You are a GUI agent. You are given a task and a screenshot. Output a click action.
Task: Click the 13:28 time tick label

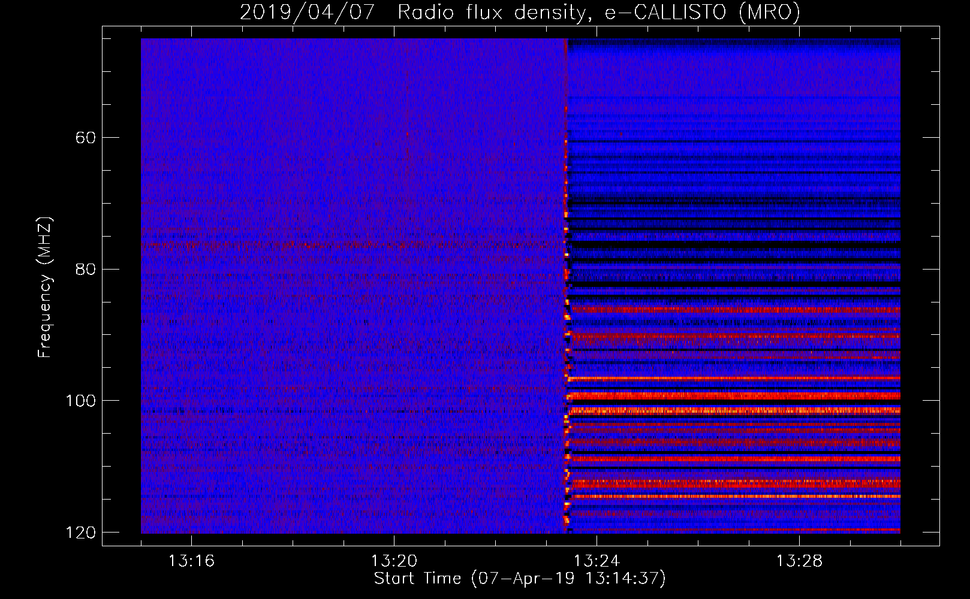(x=799, y=561)
